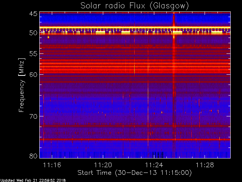Click the 80 MHz frequency label

33,156
